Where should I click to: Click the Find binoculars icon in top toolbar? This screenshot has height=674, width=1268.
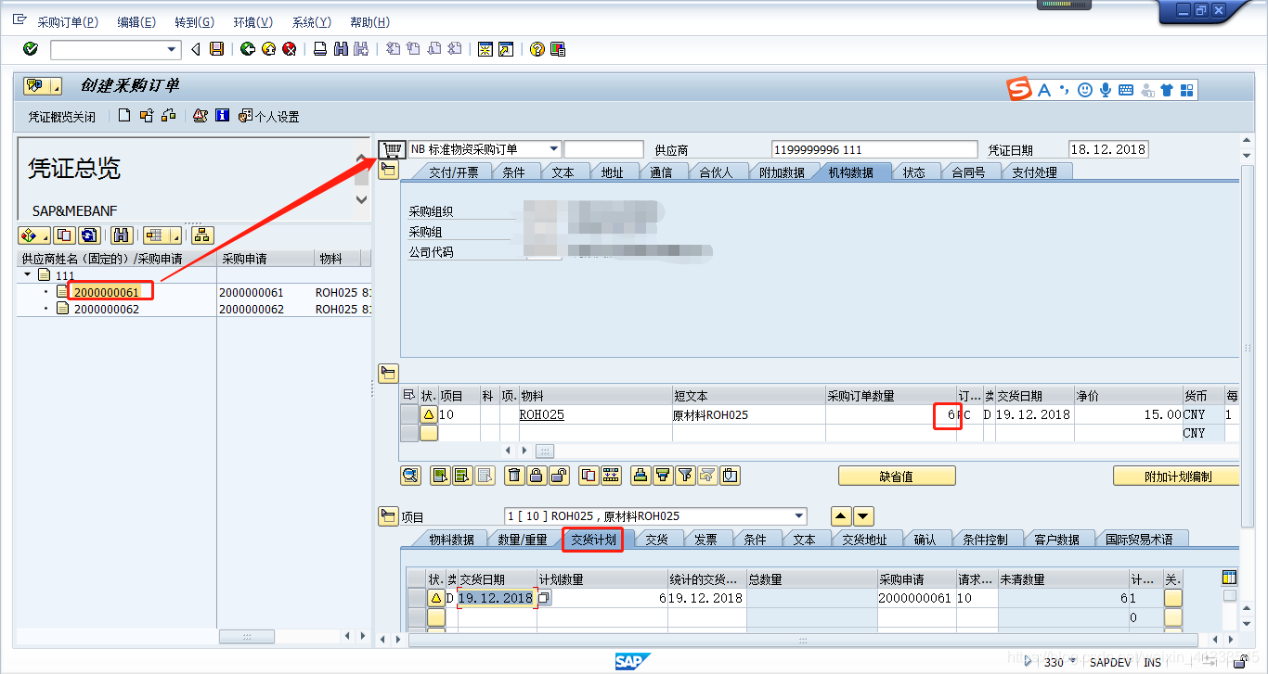(341, 49)
